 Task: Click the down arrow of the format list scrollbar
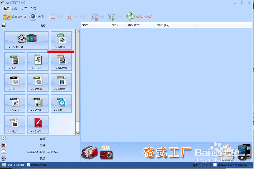(77, 133)
